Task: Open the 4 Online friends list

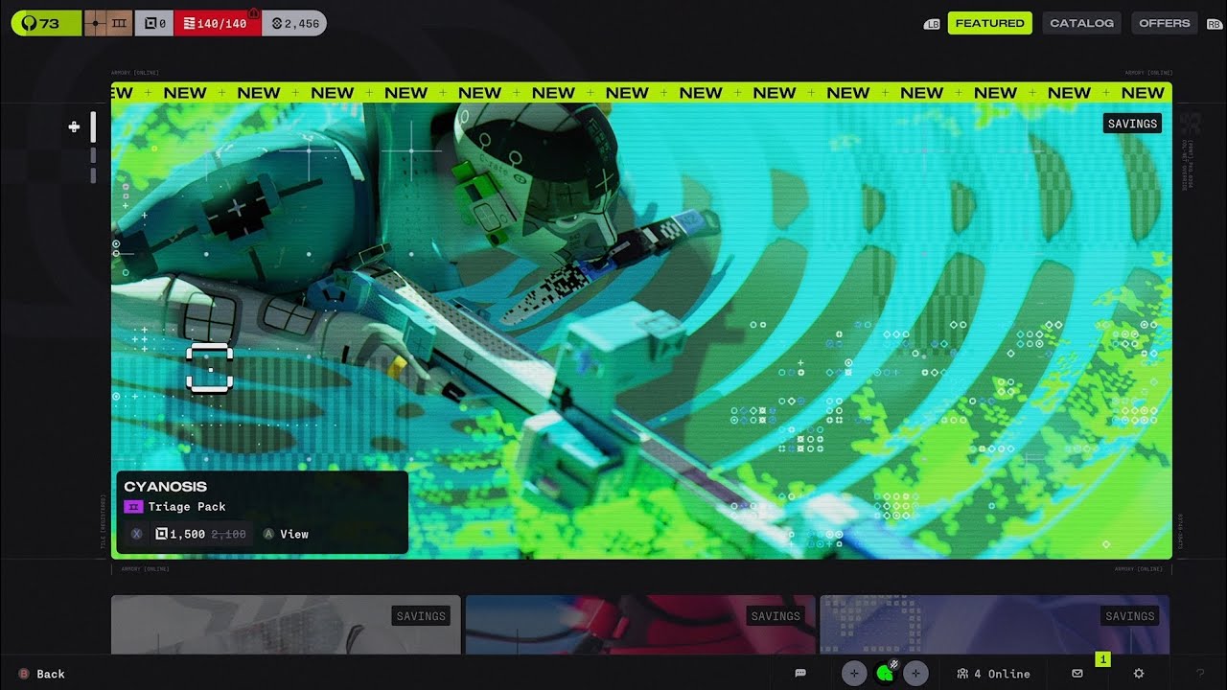Action: 993,674
